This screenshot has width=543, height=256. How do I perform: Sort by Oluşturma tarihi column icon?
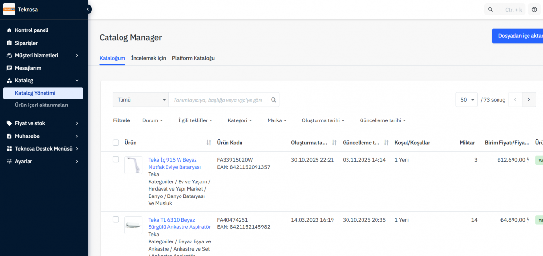[x=334, y=143]
